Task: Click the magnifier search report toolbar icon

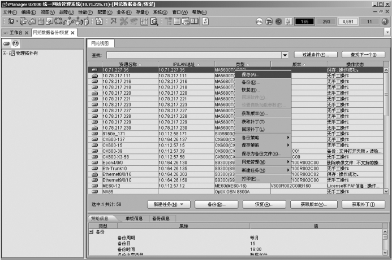Action: click(154, 21)
